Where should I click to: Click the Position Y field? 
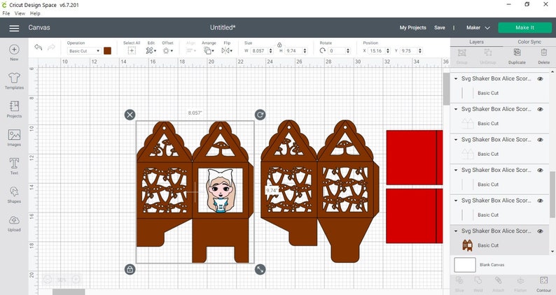point(409,51)
